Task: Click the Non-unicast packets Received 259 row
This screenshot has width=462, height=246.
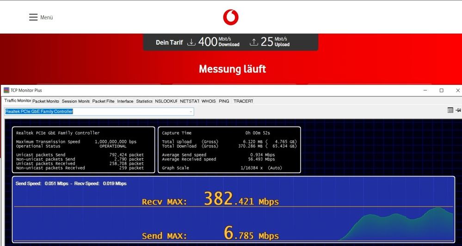Action: tap(80, 168)
